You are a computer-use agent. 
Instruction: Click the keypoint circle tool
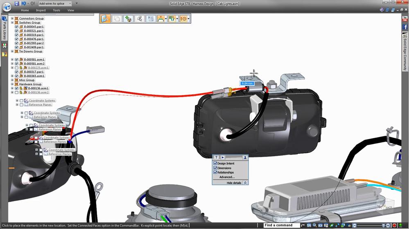point(183,19)
